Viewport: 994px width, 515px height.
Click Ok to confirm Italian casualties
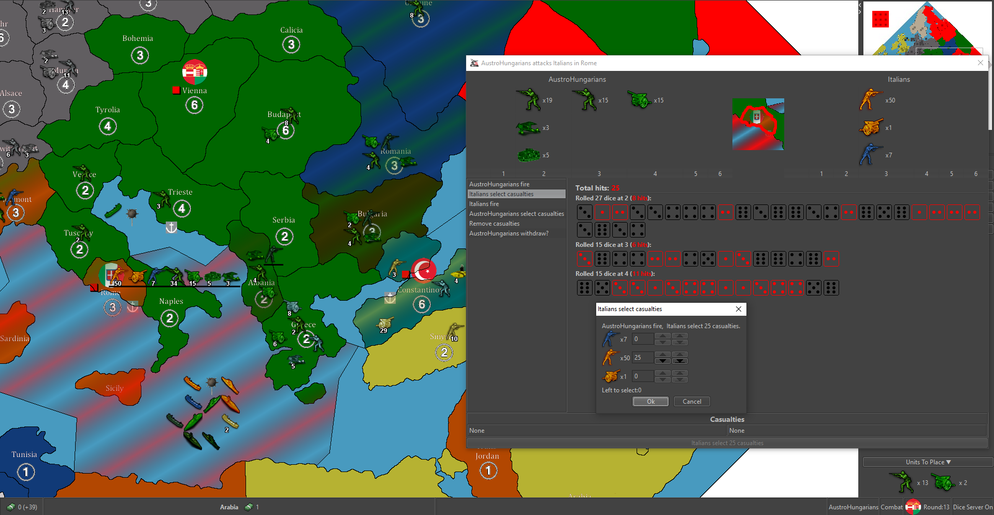[650, 402]
